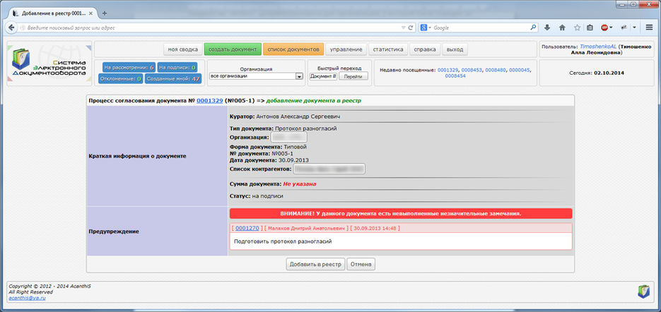Click 'На рассмотрении: 6' counter button
The height and width of the screenshot is (312, 661).
point(129,67)
